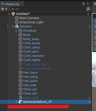Select Hair_side object

(x=30, y=85)
